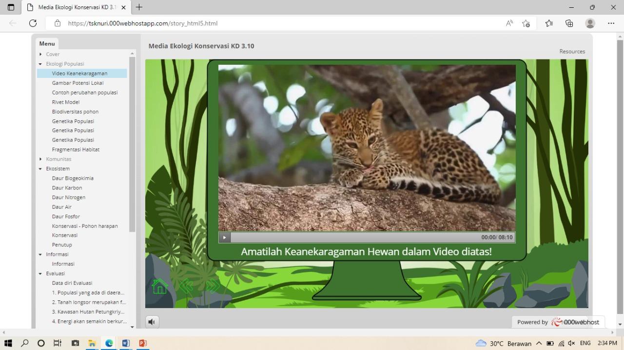Select Rivet Model in the menu
This screenshot has height=350, width=624.
click(66, 102)
